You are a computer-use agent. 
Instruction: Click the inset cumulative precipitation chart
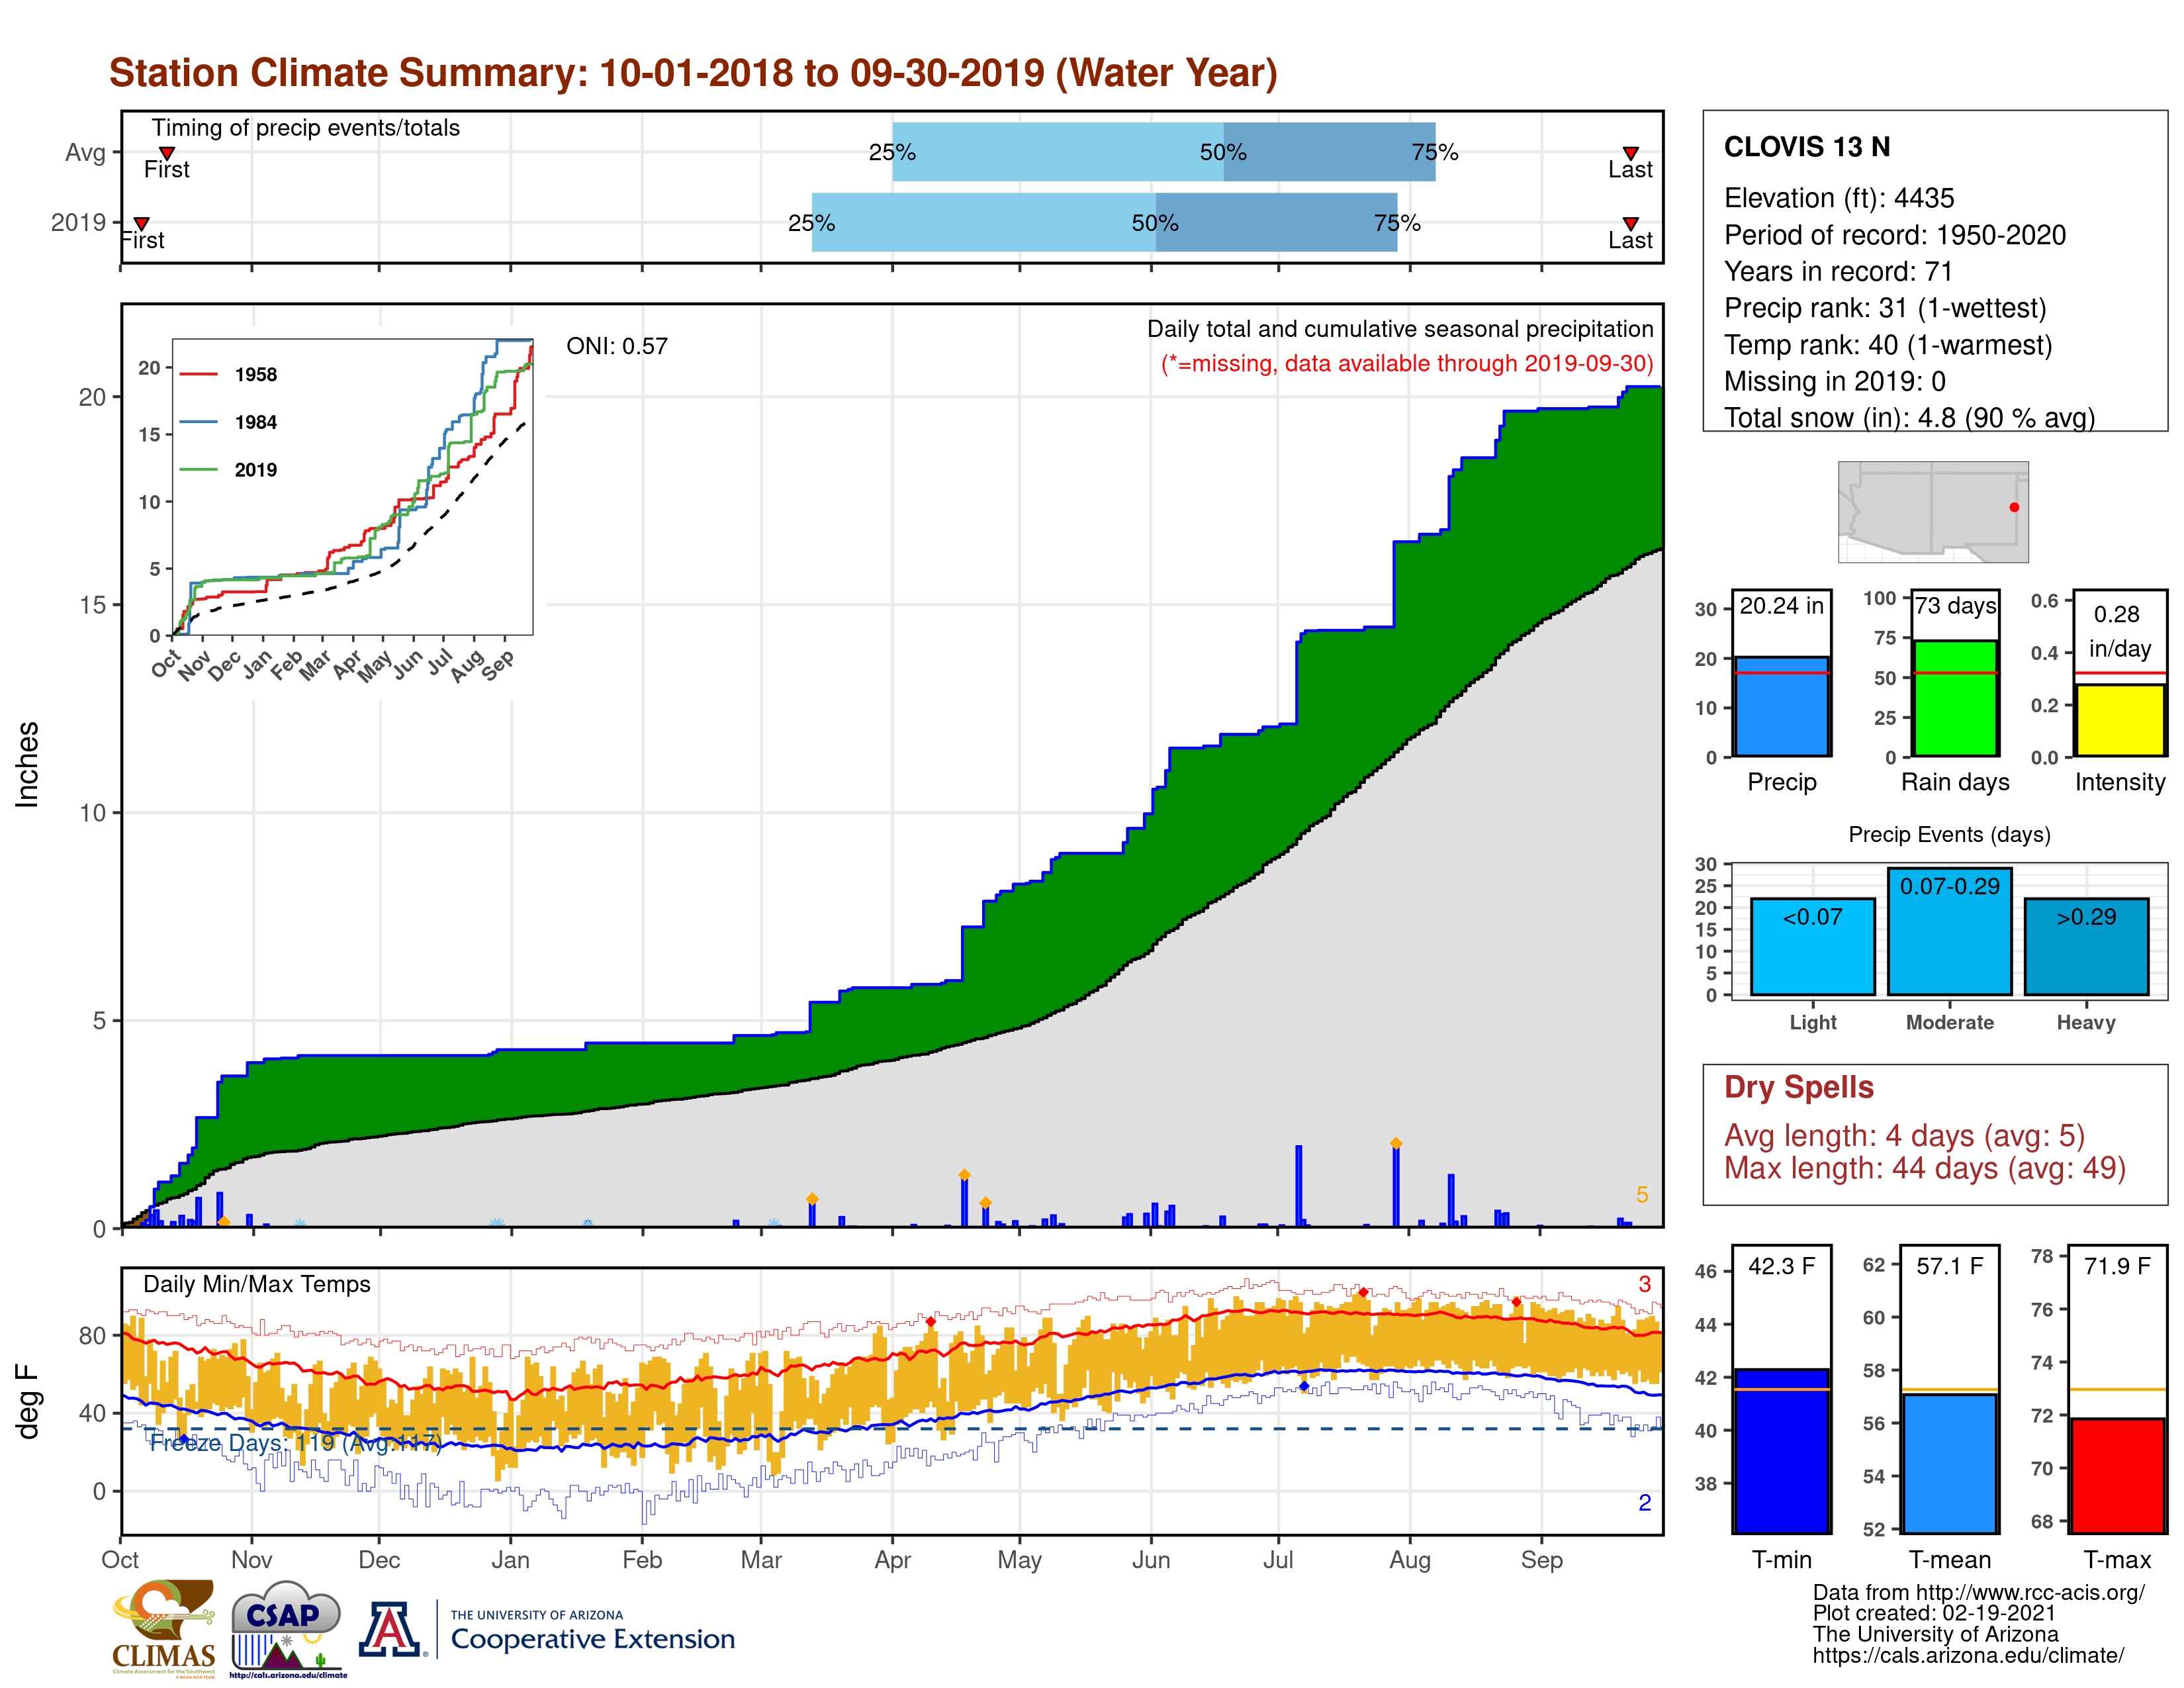click(352, 487)
